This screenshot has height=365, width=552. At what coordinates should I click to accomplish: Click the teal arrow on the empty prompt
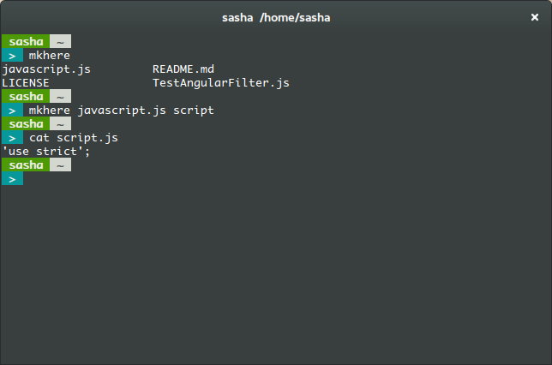coord(12,179)
